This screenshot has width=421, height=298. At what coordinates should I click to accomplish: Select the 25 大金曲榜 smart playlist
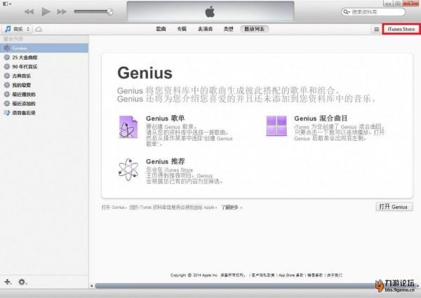pos(25,57)
